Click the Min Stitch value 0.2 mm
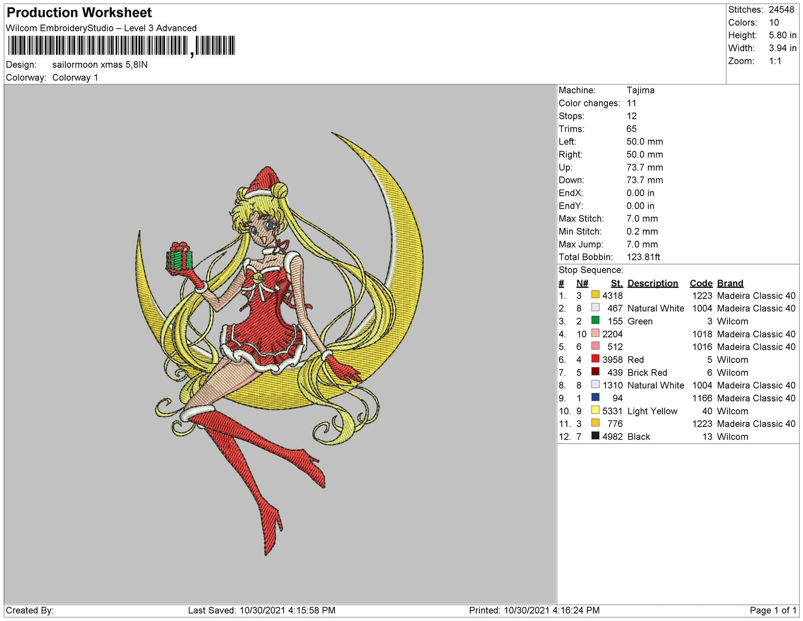The image size is (803, 621). pos(642,231)
